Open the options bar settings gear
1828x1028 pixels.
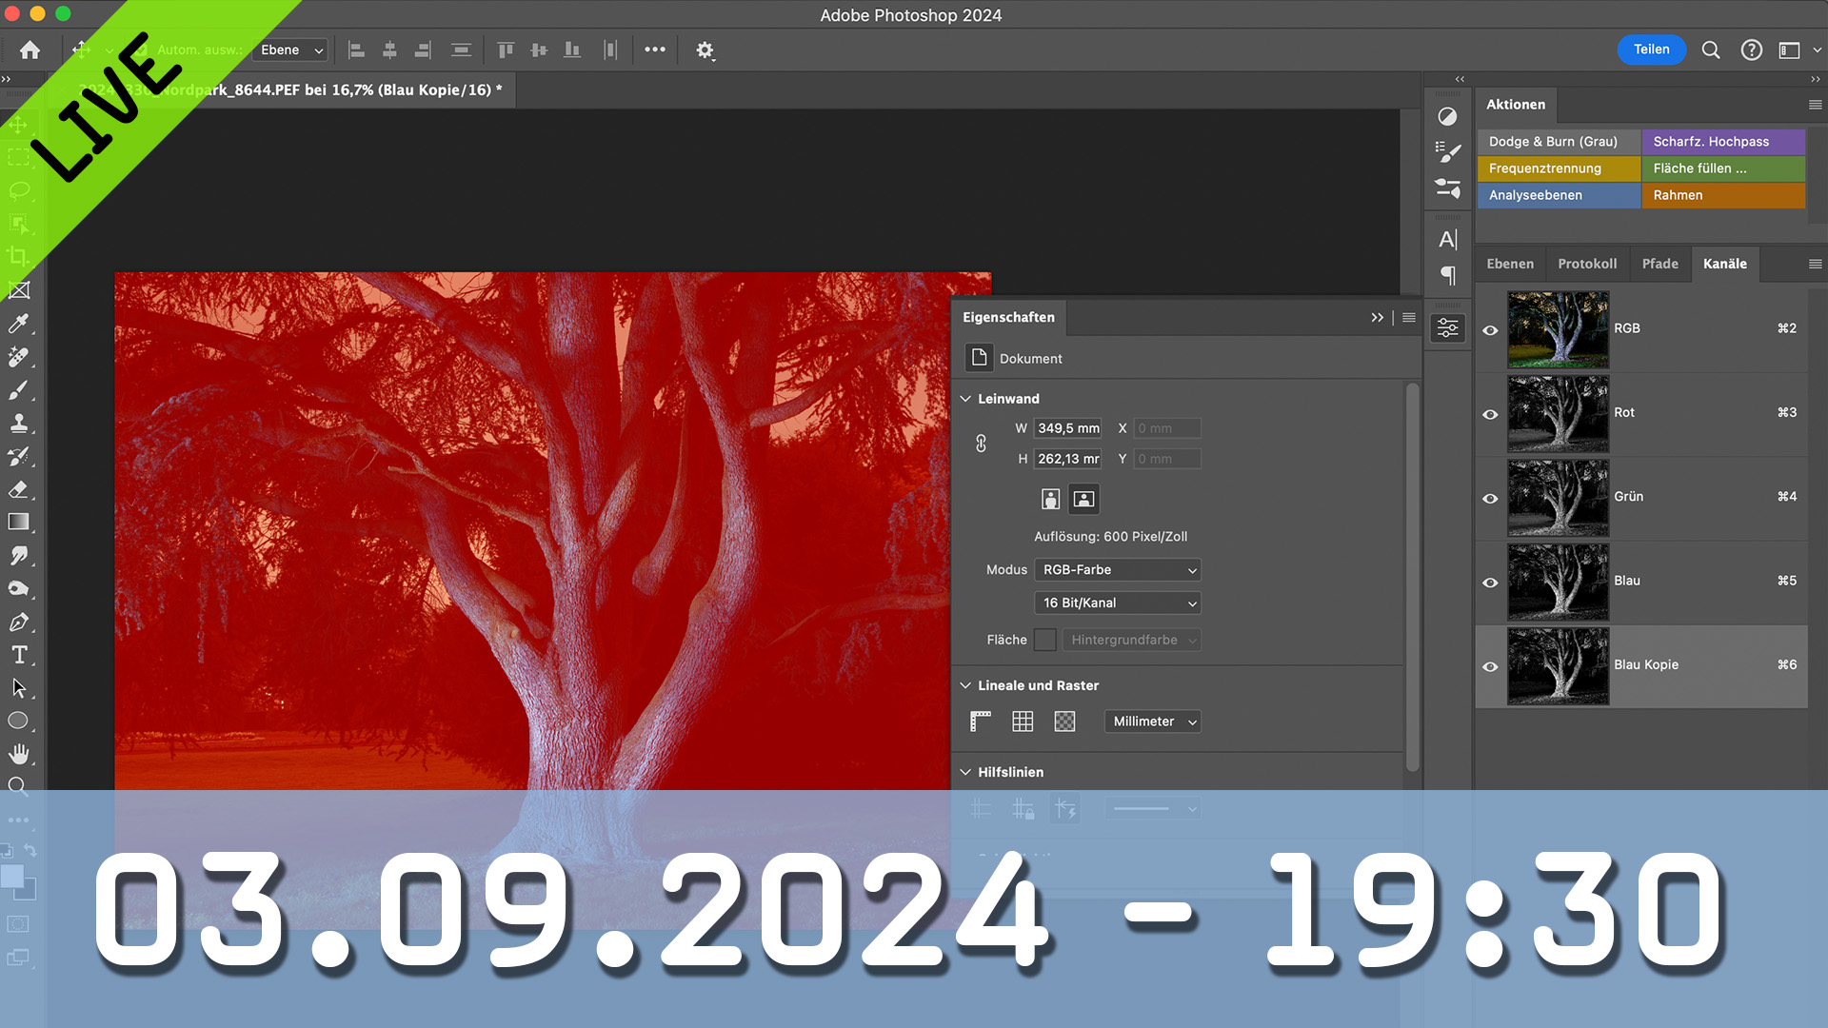point(705,50)
